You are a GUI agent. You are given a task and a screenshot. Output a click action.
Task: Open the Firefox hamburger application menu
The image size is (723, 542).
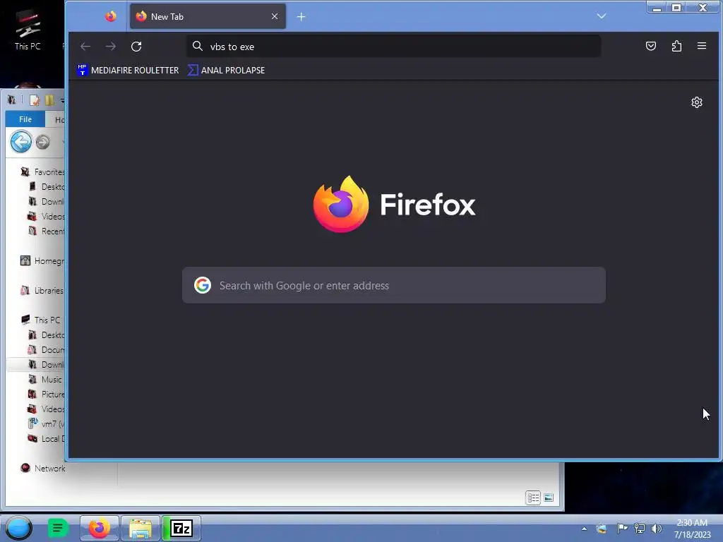coord(702,46)
